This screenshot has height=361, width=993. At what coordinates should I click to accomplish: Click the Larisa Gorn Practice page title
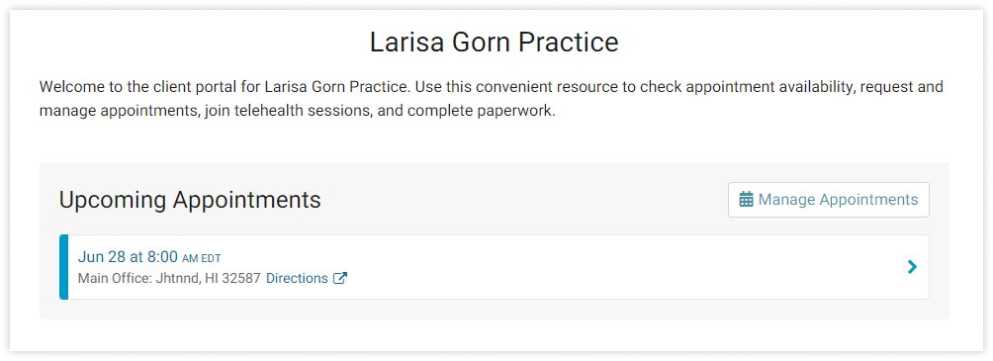[494, 43]
